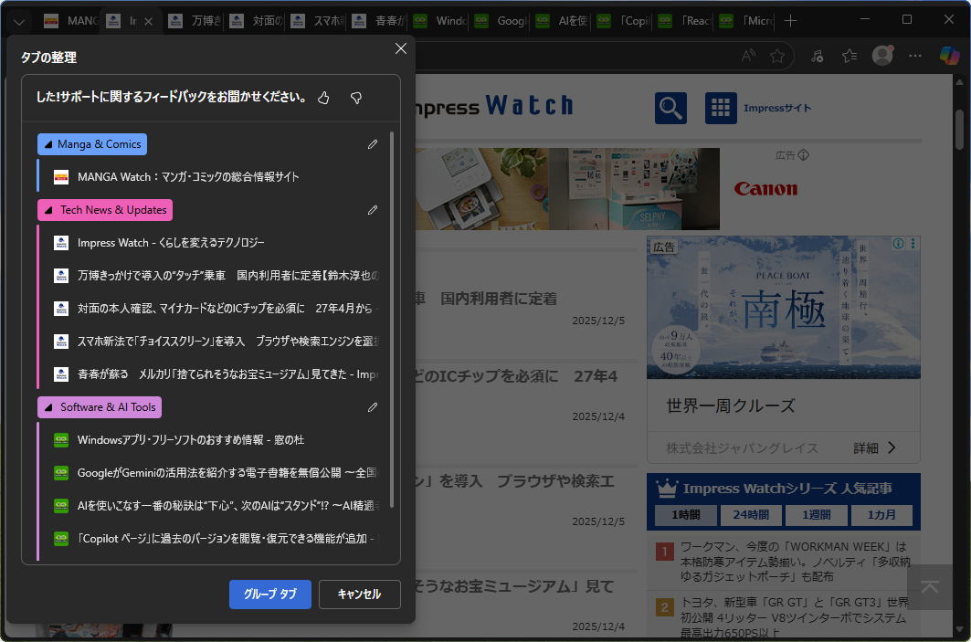Toggle the add to favorites star in address bar
This screenshot has height=642, width=971.
(777, 56)
